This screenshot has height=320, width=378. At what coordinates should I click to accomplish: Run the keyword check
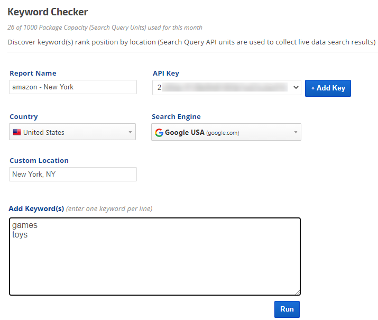point(287,309)
